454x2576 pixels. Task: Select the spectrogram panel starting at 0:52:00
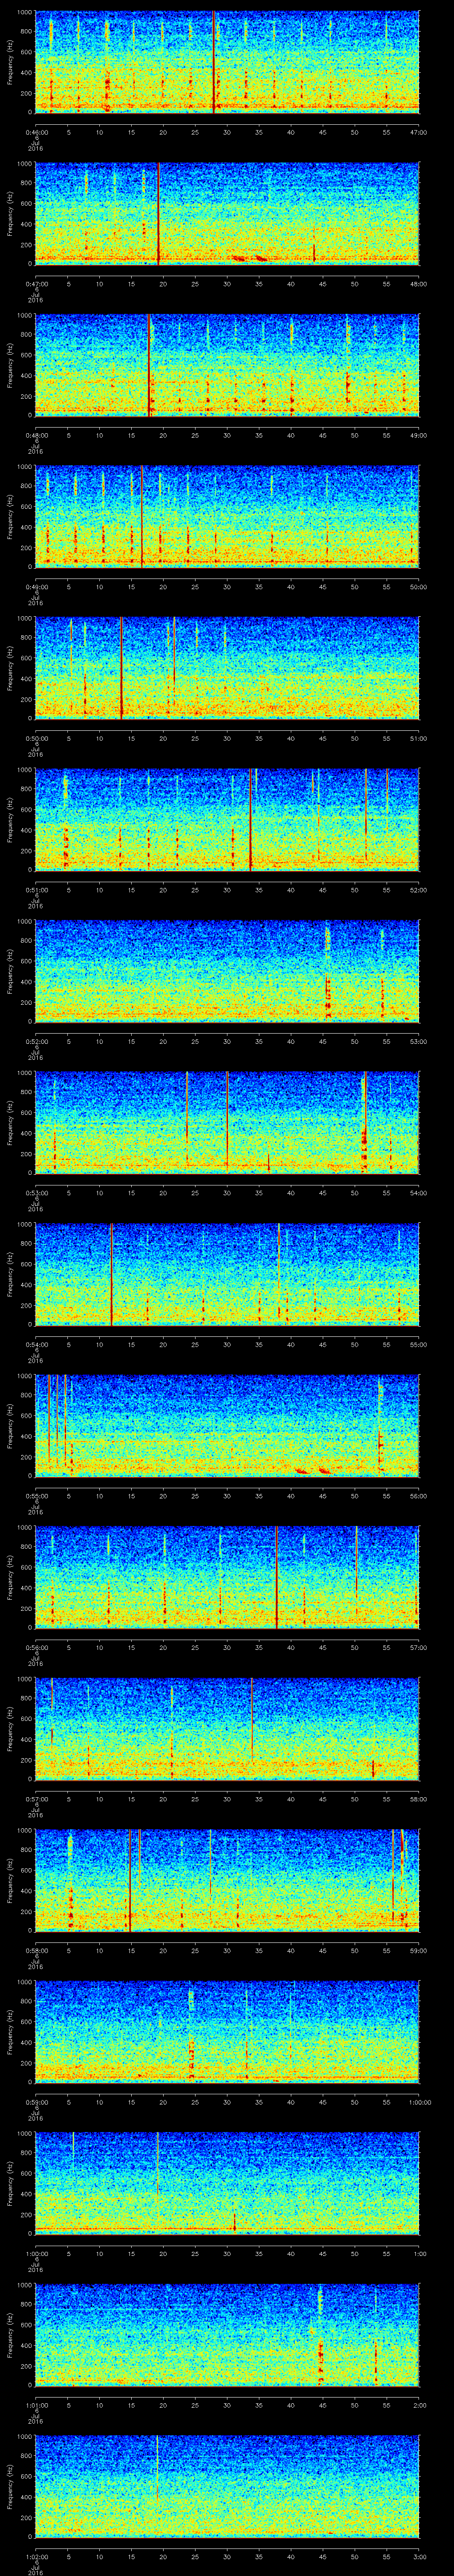pyautogui.click(x=227, y=970)
